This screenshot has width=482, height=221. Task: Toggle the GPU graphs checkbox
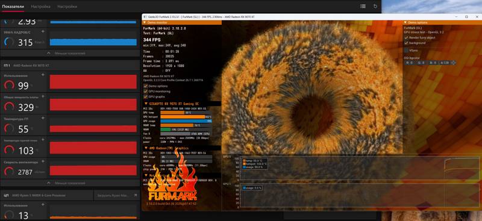point(146,96)
